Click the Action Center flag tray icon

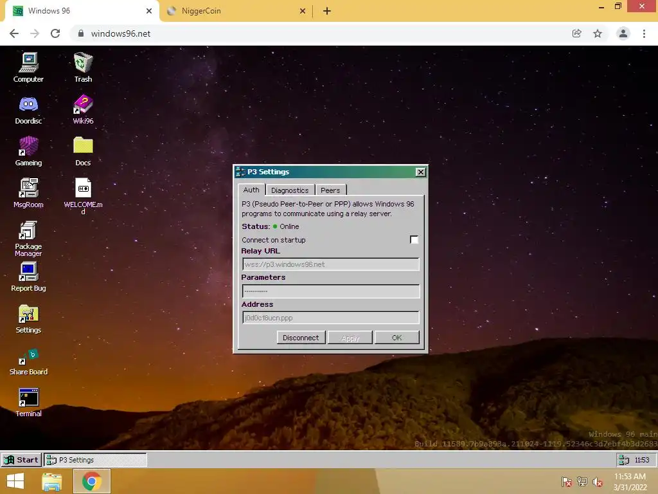tap(567, 482)
